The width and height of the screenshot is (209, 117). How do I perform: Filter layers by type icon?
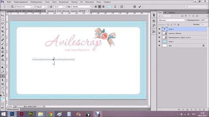point(189,16)
